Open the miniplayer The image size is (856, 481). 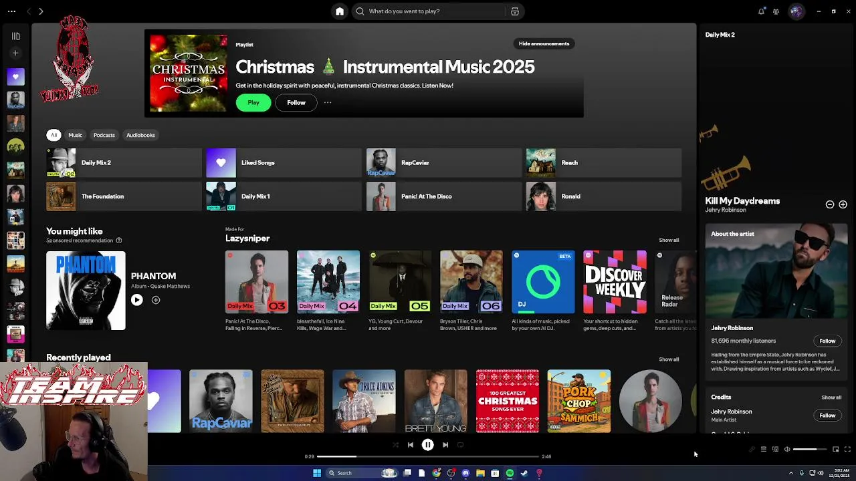click(x=835, y=450)
